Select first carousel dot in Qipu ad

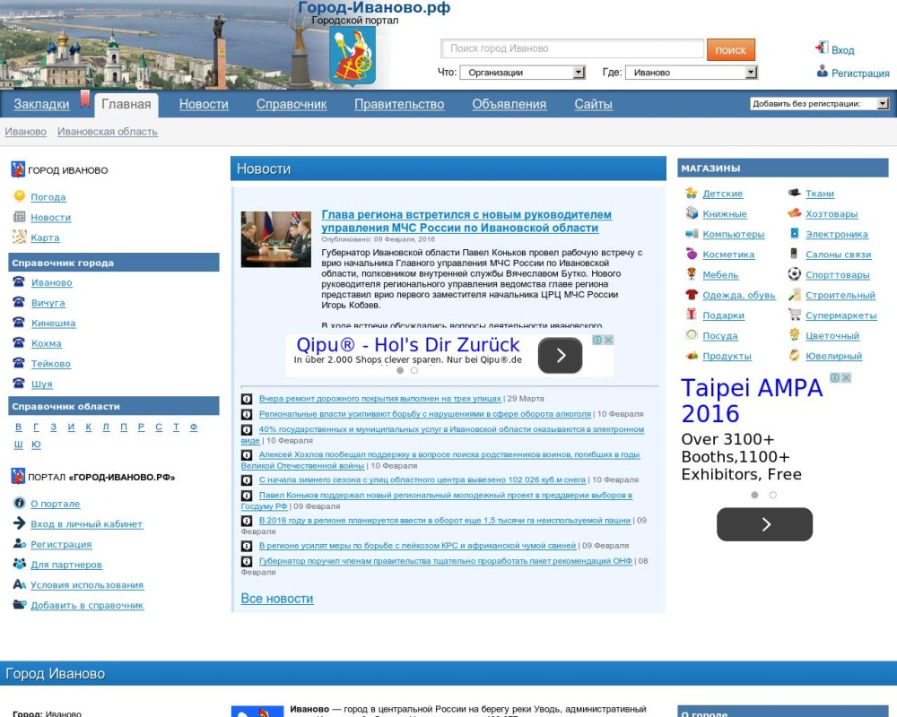tap(400, 370)
